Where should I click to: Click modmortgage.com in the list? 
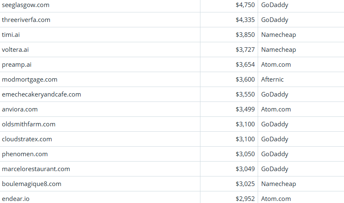[x=29, y=80]
